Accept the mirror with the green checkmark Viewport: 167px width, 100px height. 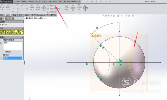click(x=1, y=25)
